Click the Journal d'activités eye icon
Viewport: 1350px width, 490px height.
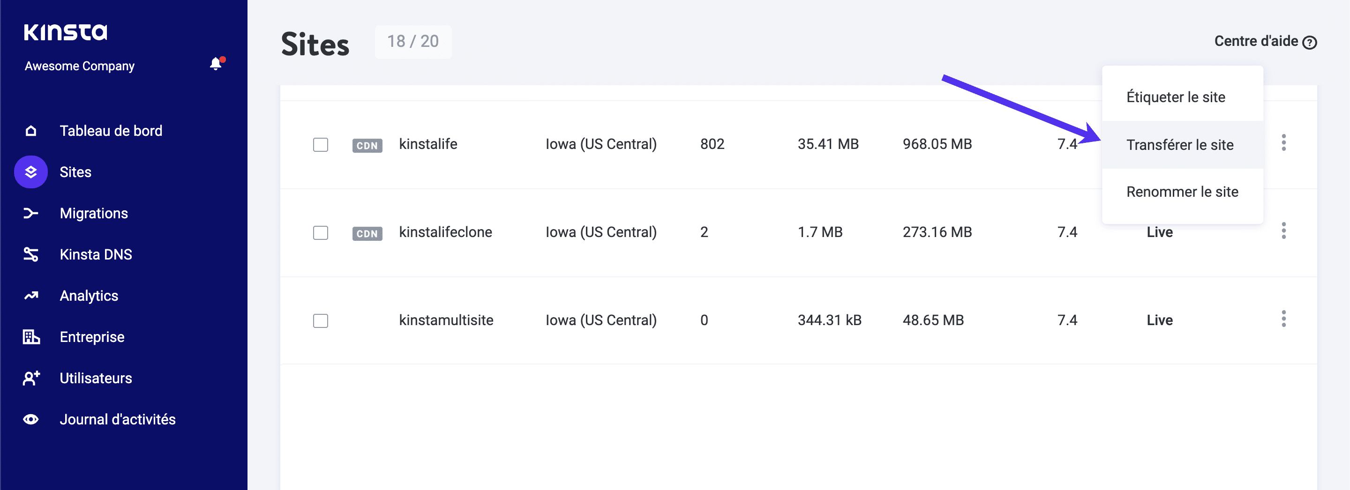[31, 419]
